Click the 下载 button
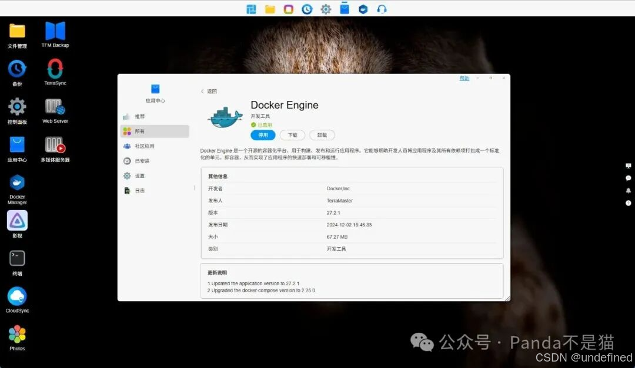Viewport: 635px width, 368px height. (x=292, y=135)
